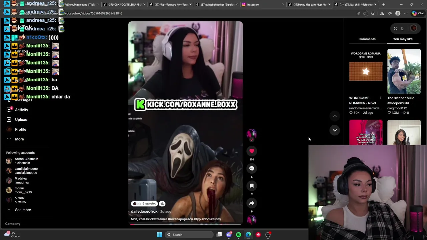Screen dimensions: 427x240
Task: Add the page to favorites star icon
Action: [x=365, y=13]
